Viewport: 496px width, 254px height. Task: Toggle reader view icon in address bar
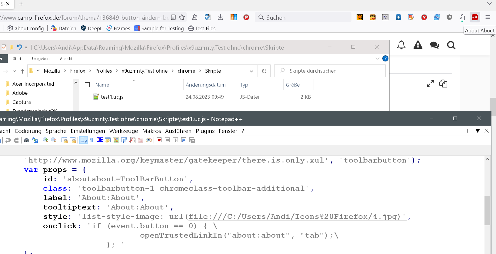click(x=173, y=17)
